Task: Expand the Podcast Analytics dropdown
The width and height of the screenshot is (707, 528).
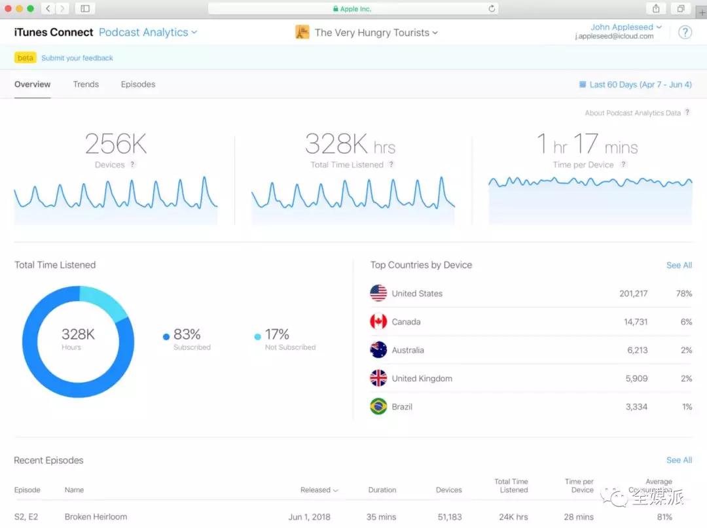Action: [x=148, y=32]
